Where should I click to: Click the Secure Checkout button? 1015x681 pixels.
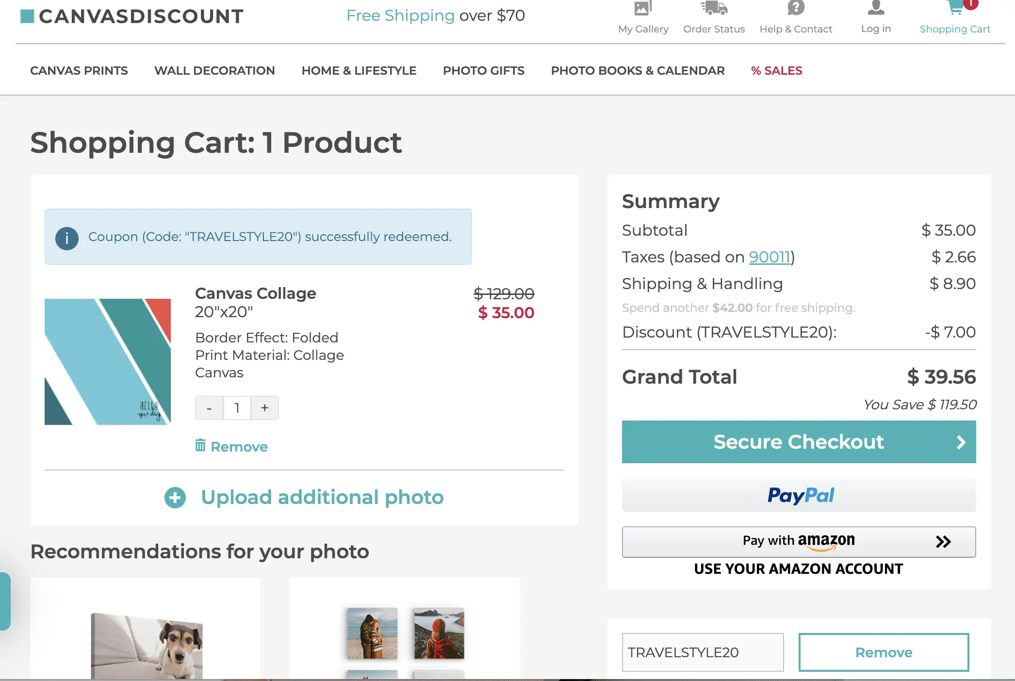(x=799, y=442)
